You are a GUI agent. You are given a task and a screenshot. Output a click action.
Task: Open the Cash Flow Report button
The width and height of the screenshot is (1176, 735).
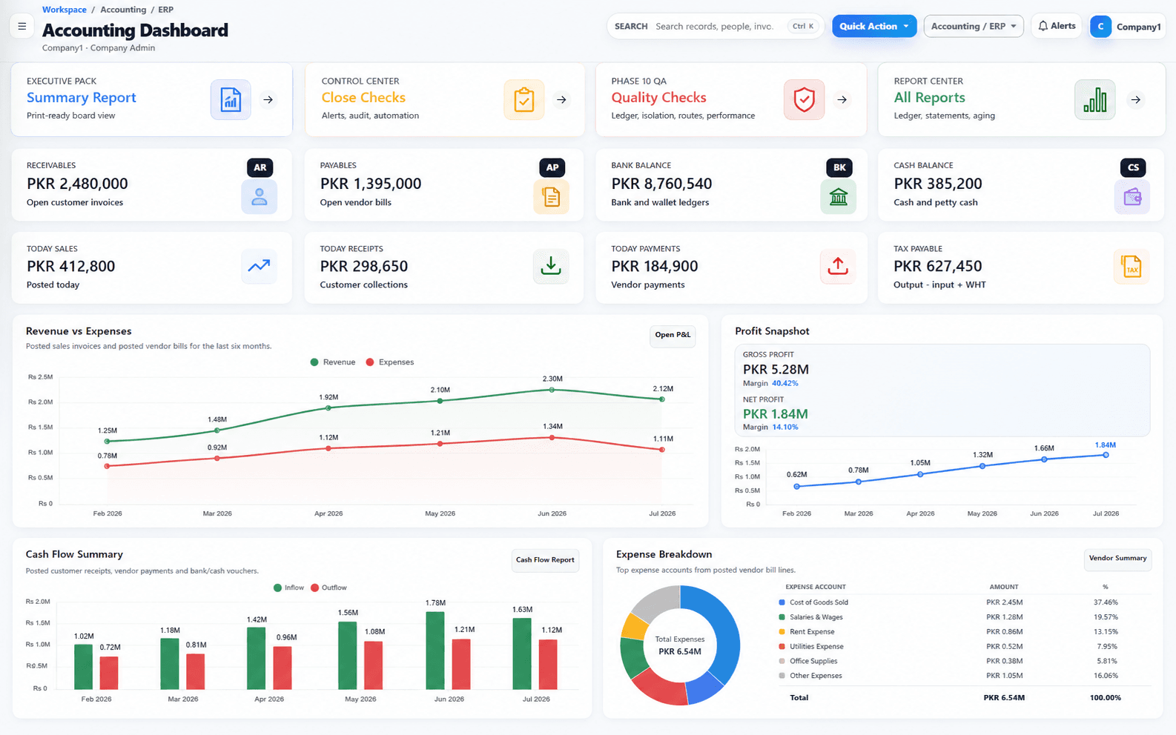(545, 560)
